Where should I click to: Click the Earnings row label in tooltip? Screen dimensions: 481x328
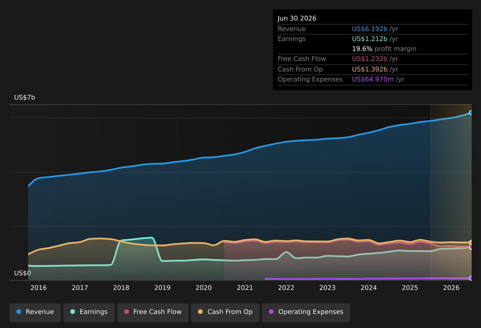point(292,39)
